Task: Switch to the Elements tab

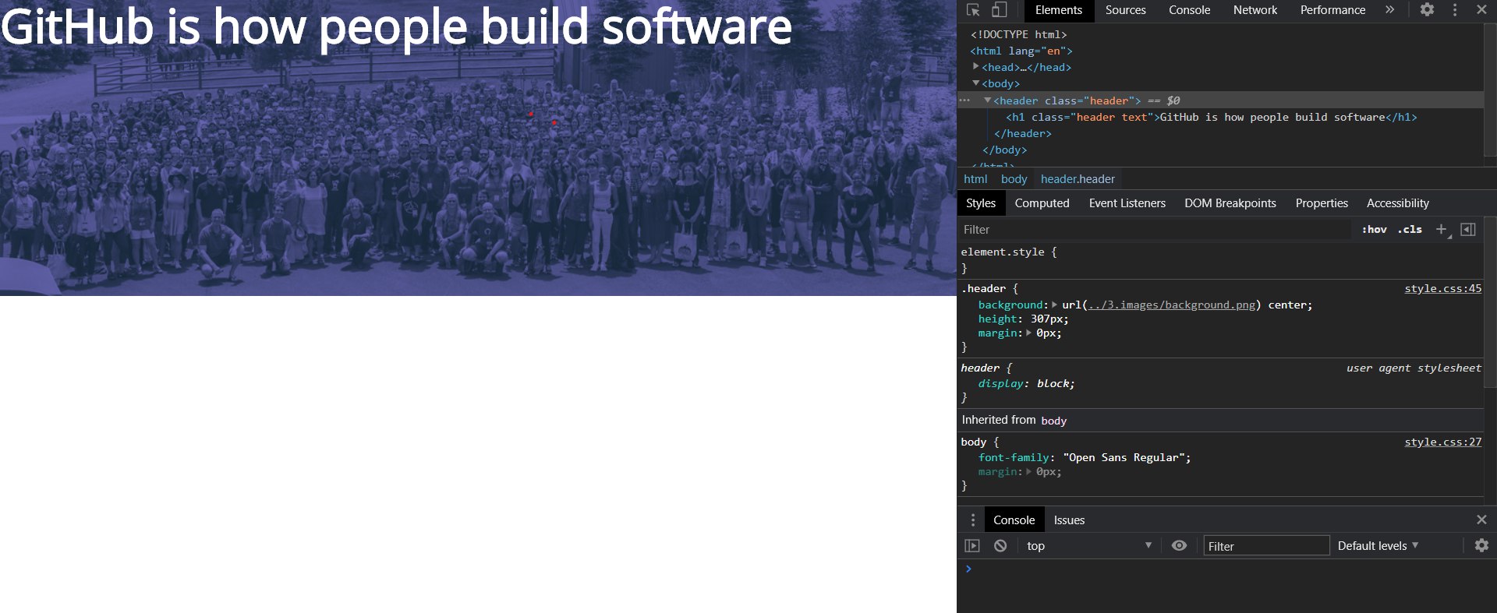Action: [x=1059, y=10]
